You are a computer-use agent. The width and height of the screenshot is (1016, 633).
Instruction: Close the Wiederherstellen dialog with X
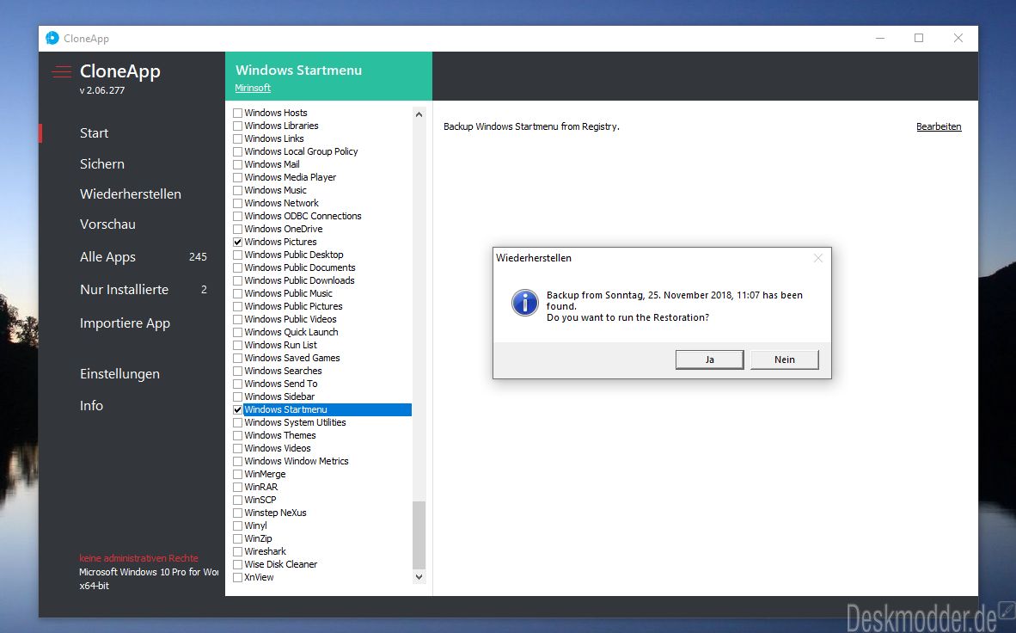click(x=818, y=258)
